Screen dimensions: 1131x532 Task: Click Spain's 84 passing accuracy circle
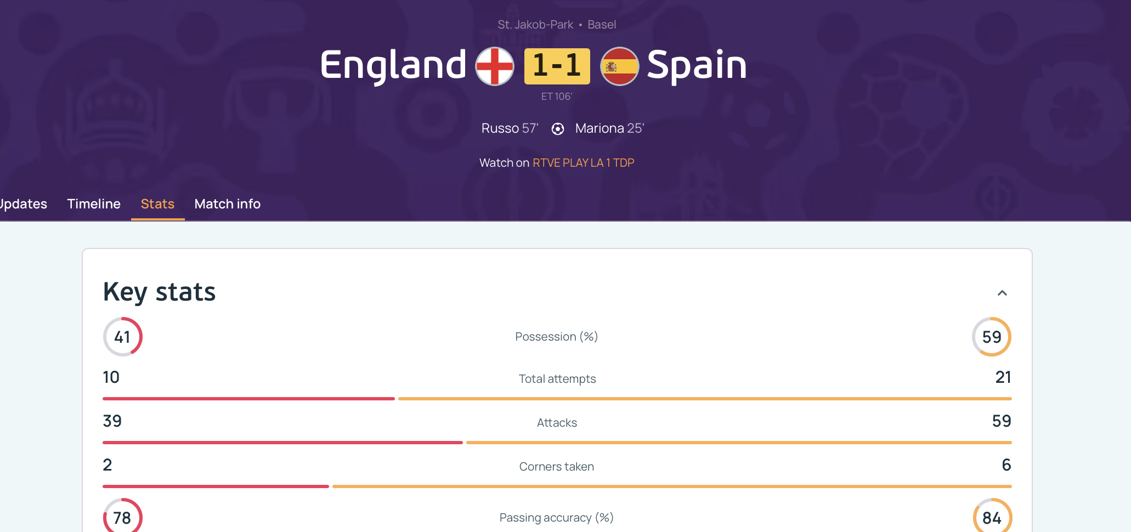992,517
